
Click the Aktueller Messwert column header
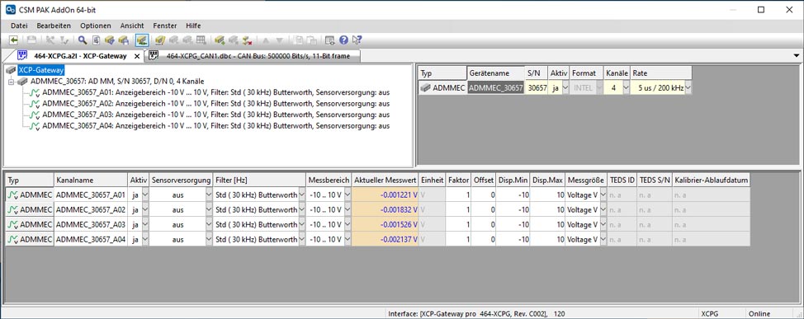coord(385,181)
